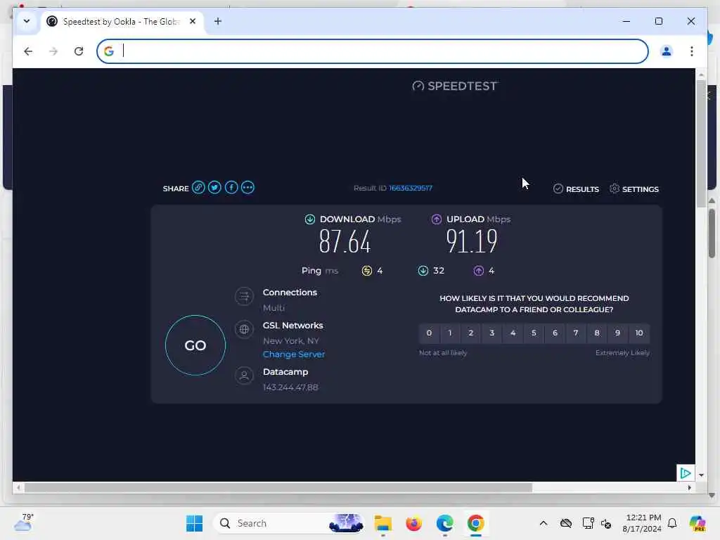Rate recommendation score 8

pyautogui.click(x=597, y=333)
